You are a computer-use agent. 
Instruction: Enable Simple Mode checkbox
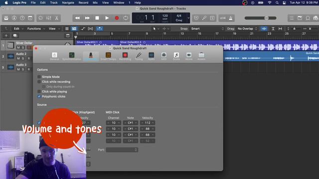click(x=39, y=77)
